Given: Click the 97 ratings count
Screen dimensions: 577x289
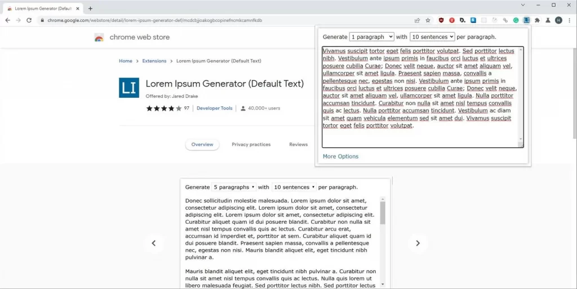Looking at the screenshot, I should point(187,109).
